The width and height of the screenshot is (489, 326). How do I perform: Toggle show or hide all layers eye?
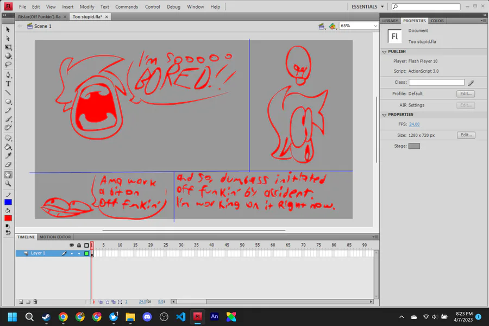click(x=71, y=245)
